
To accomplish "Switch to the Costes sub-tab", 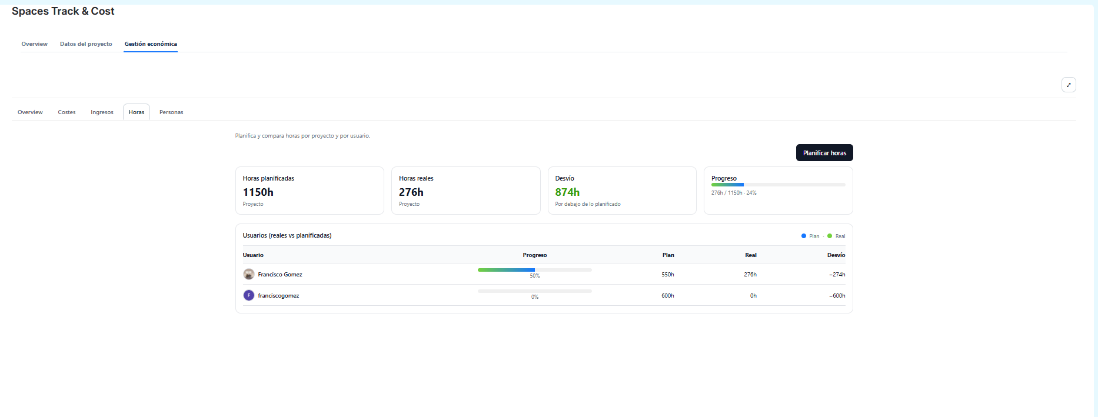I will (x=66, y=112).
